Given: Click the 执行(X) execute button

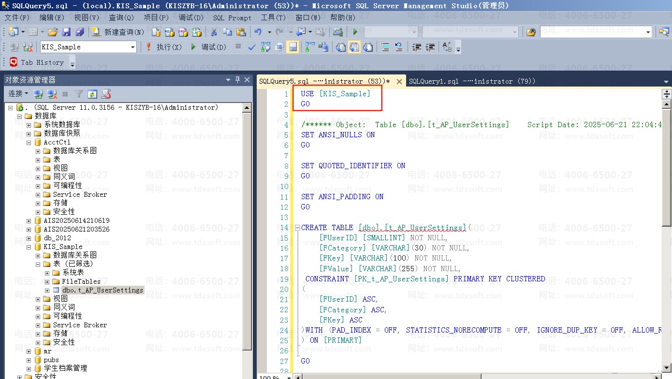Looking at the screenshot, I should (164, 47).
